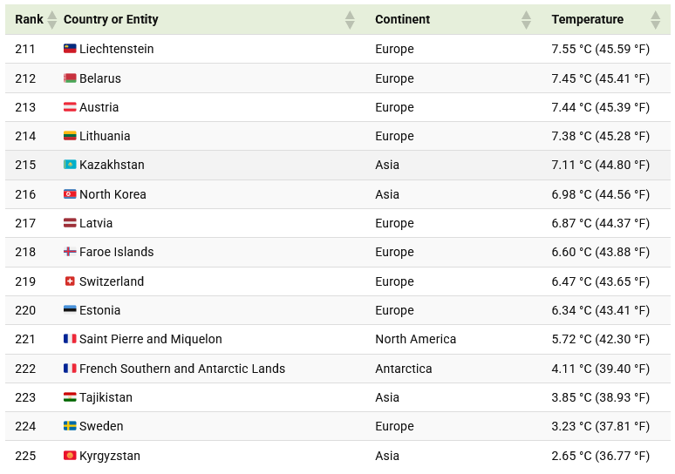Viewport: 675px width, 474px height.
Task: Click the Kazakhstan flag icon
Action: [70, 165]
